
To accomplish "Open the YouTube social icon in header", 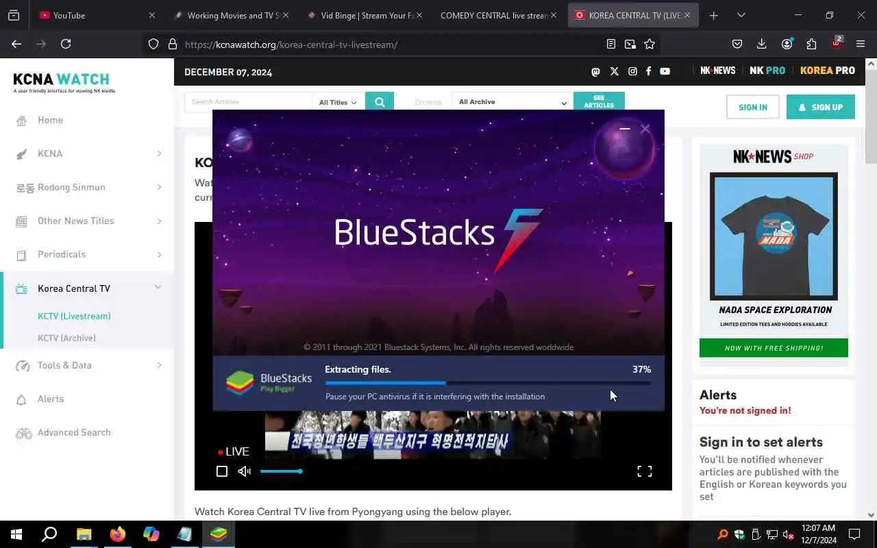I will [x=665, y=71].
